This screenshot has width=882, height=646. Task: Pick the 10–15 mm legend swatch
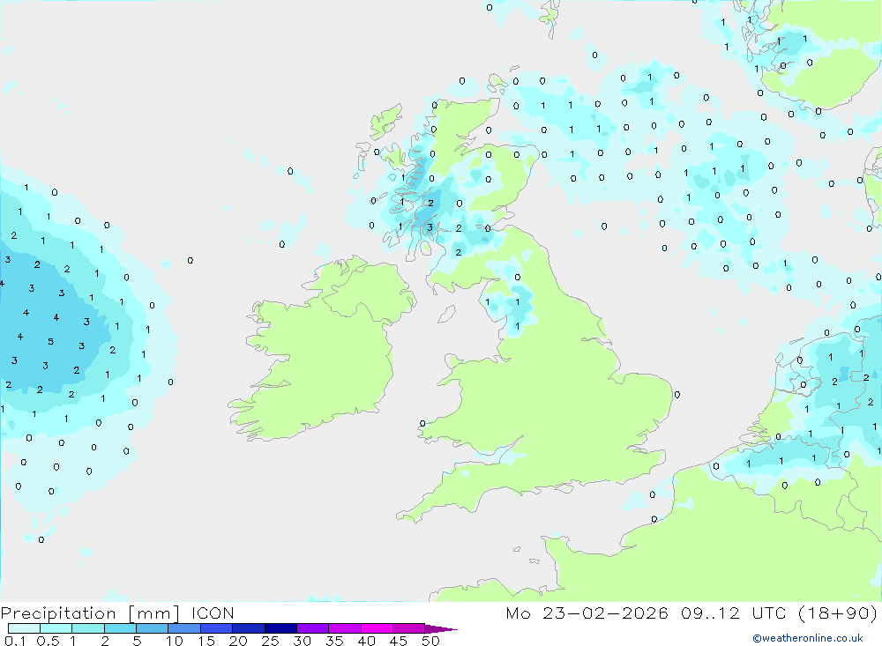[184, 628]
